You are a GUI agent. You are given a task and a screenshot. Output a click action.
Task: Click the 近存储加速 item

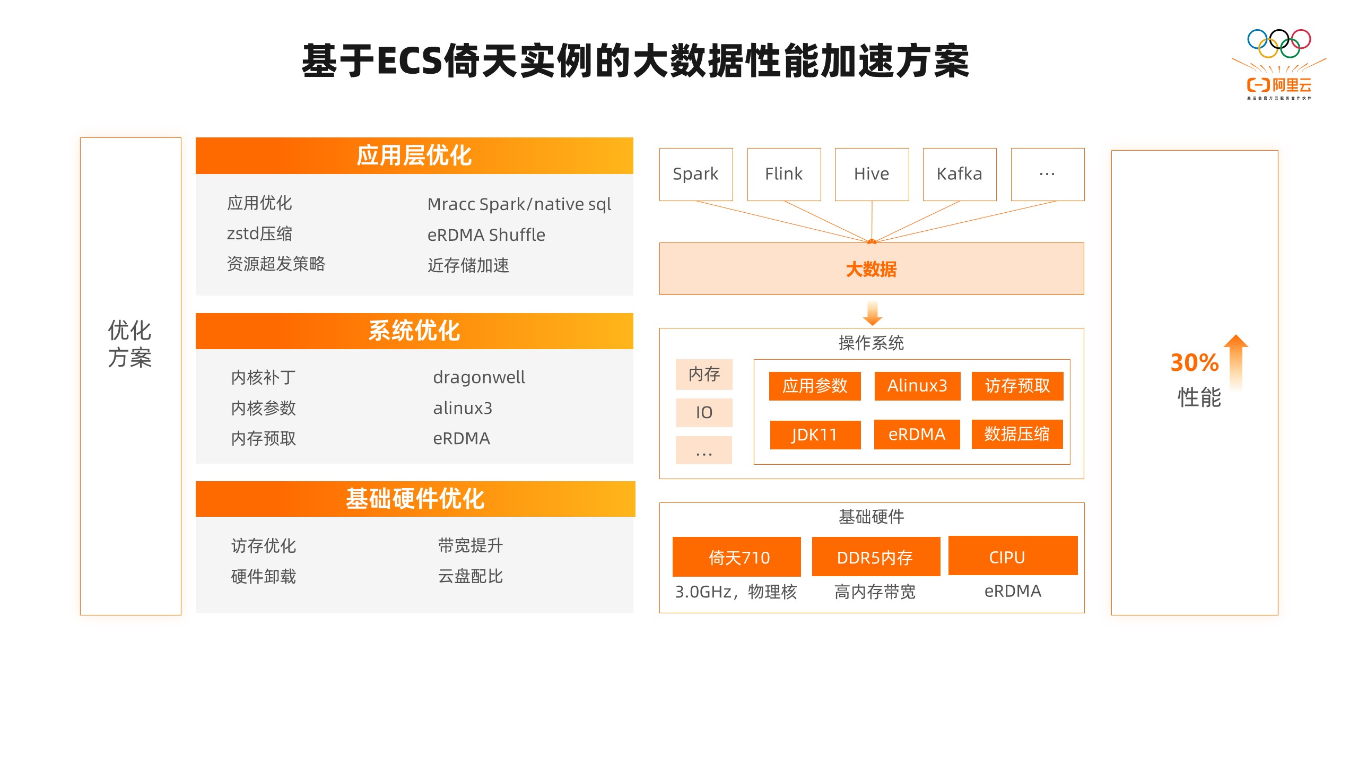point(468,265)
